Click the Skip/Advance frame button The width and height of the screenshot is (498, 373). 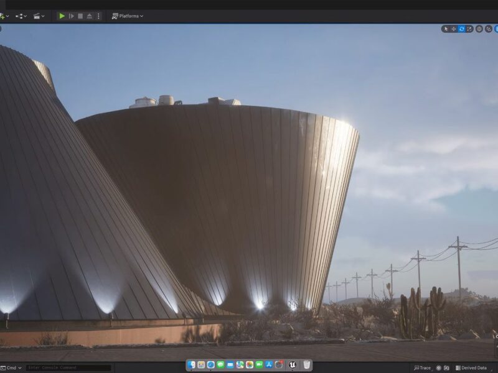coord(72,16)
